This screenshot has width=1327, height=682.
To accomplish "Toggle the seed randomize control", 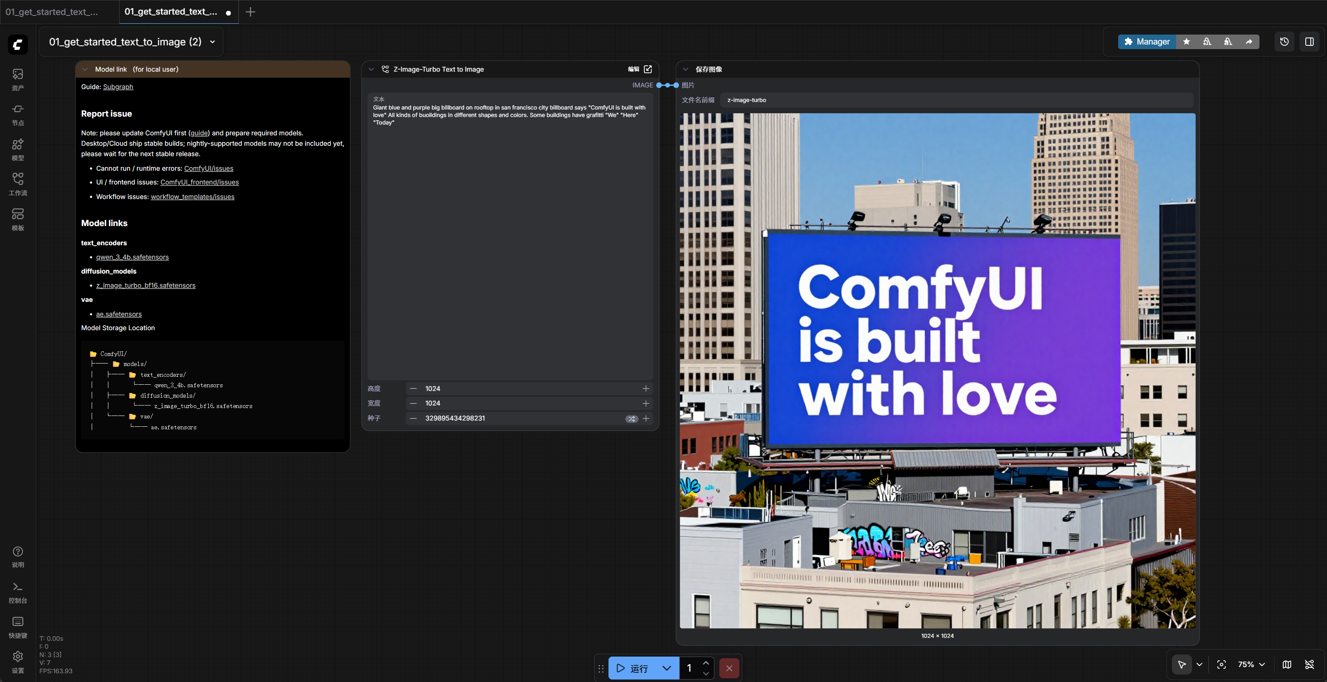I will click(x=631, y=418).
